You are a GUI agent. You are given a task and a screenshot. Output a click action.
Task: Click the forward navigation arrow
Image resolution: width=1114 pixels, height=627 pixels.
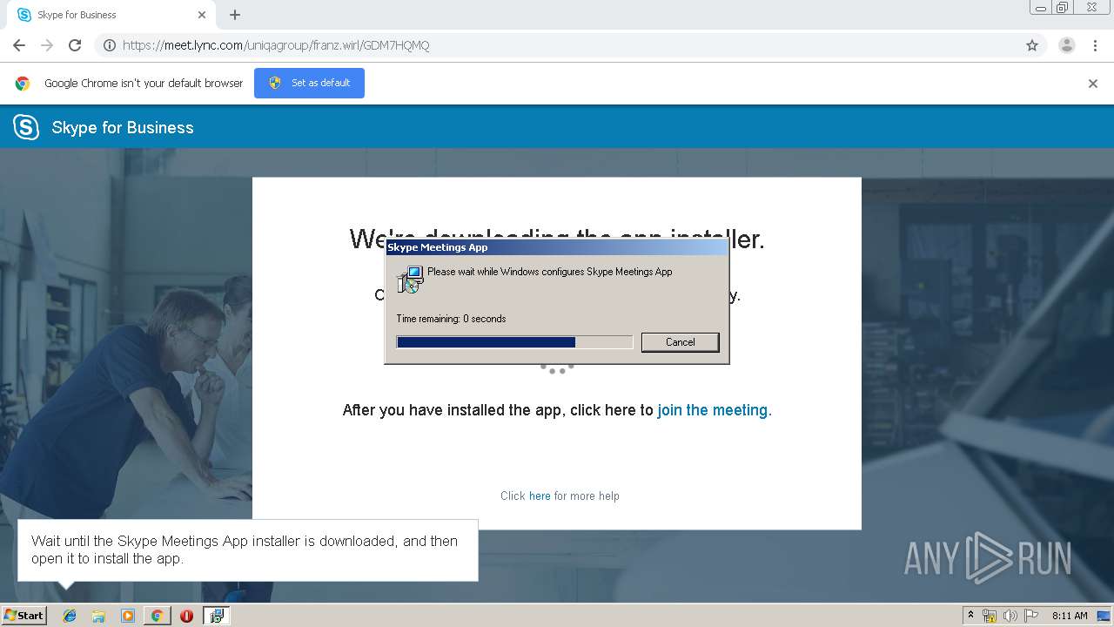click(x=47, y=45)
